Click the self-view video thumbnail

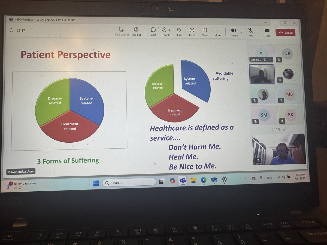coord(279,149)
